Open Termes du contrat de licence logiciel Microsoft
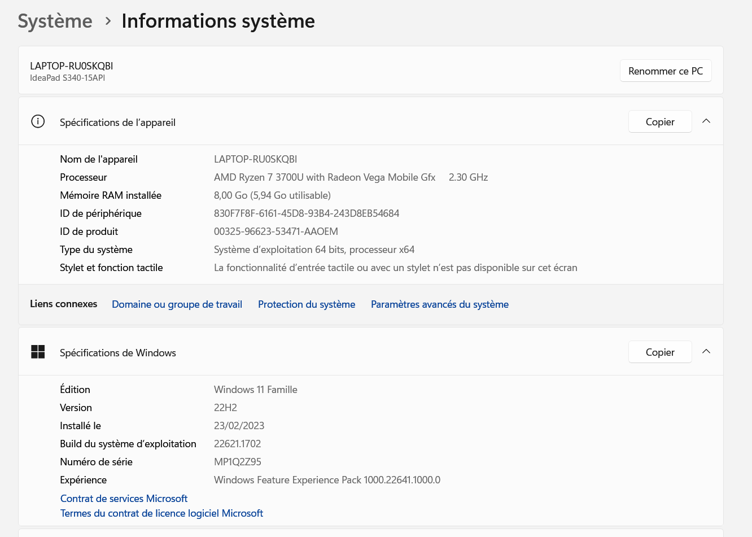The image size is (752, 537). (161, 513)
